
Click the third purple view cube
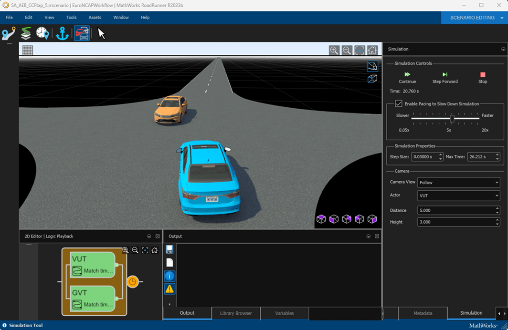click(347, 219)
